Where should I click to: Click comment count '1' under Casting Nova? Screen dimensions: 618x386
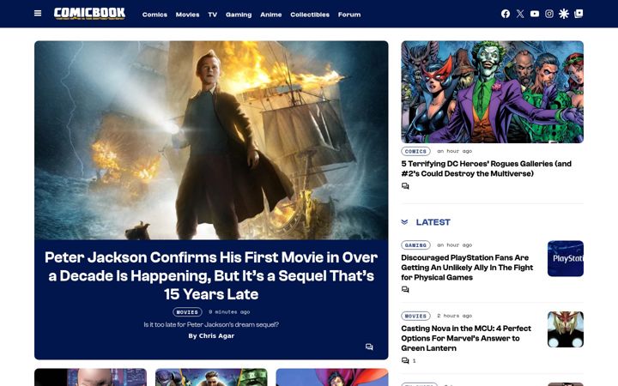pyautogui.click(x=415, y=361)
